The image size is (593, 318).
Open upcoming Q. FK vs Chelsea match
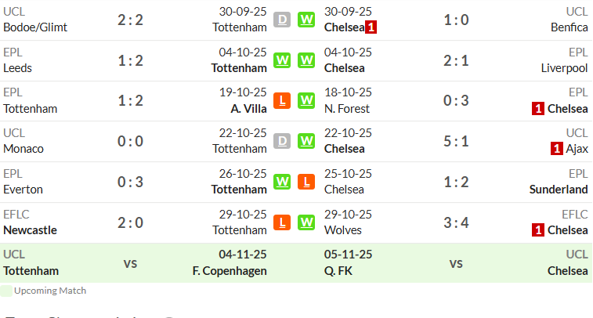(457, 263)
